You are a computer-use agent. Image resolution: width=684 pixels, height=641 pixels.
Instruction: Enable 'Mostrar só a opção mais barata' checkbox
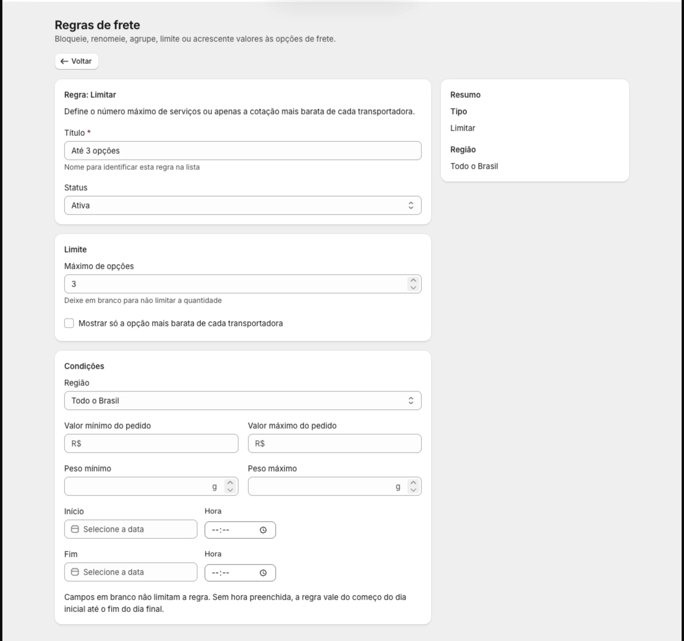69,323
